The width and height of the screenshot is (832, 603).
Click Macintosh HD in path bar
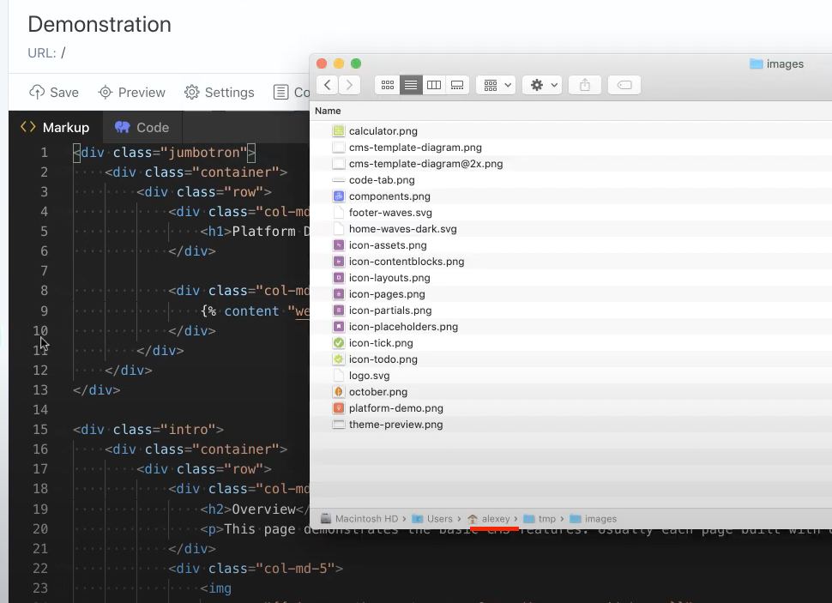tap(359, 519)
